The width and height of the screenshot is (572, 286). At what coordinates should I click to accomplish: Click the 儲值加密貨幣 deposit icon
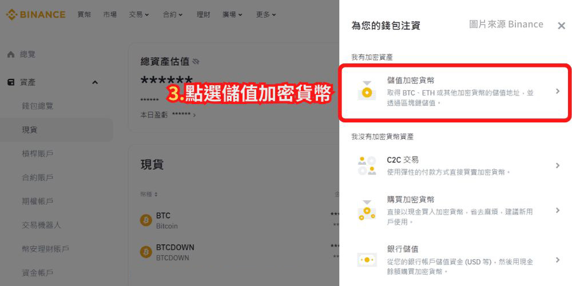[366, 91]
